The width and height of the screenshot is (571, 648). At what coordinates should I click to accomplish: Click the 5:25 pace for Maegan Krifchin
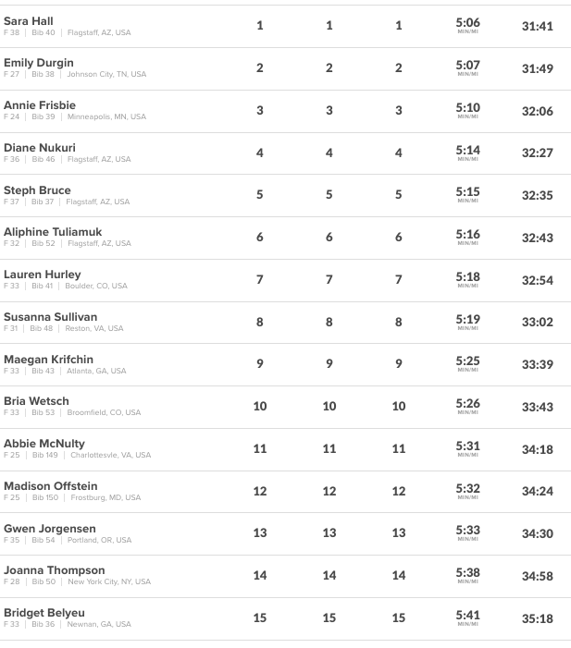468,361
